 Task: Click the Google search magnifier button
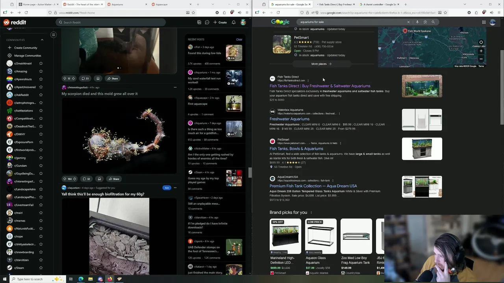pyautogui.click(x=433, y=22)
